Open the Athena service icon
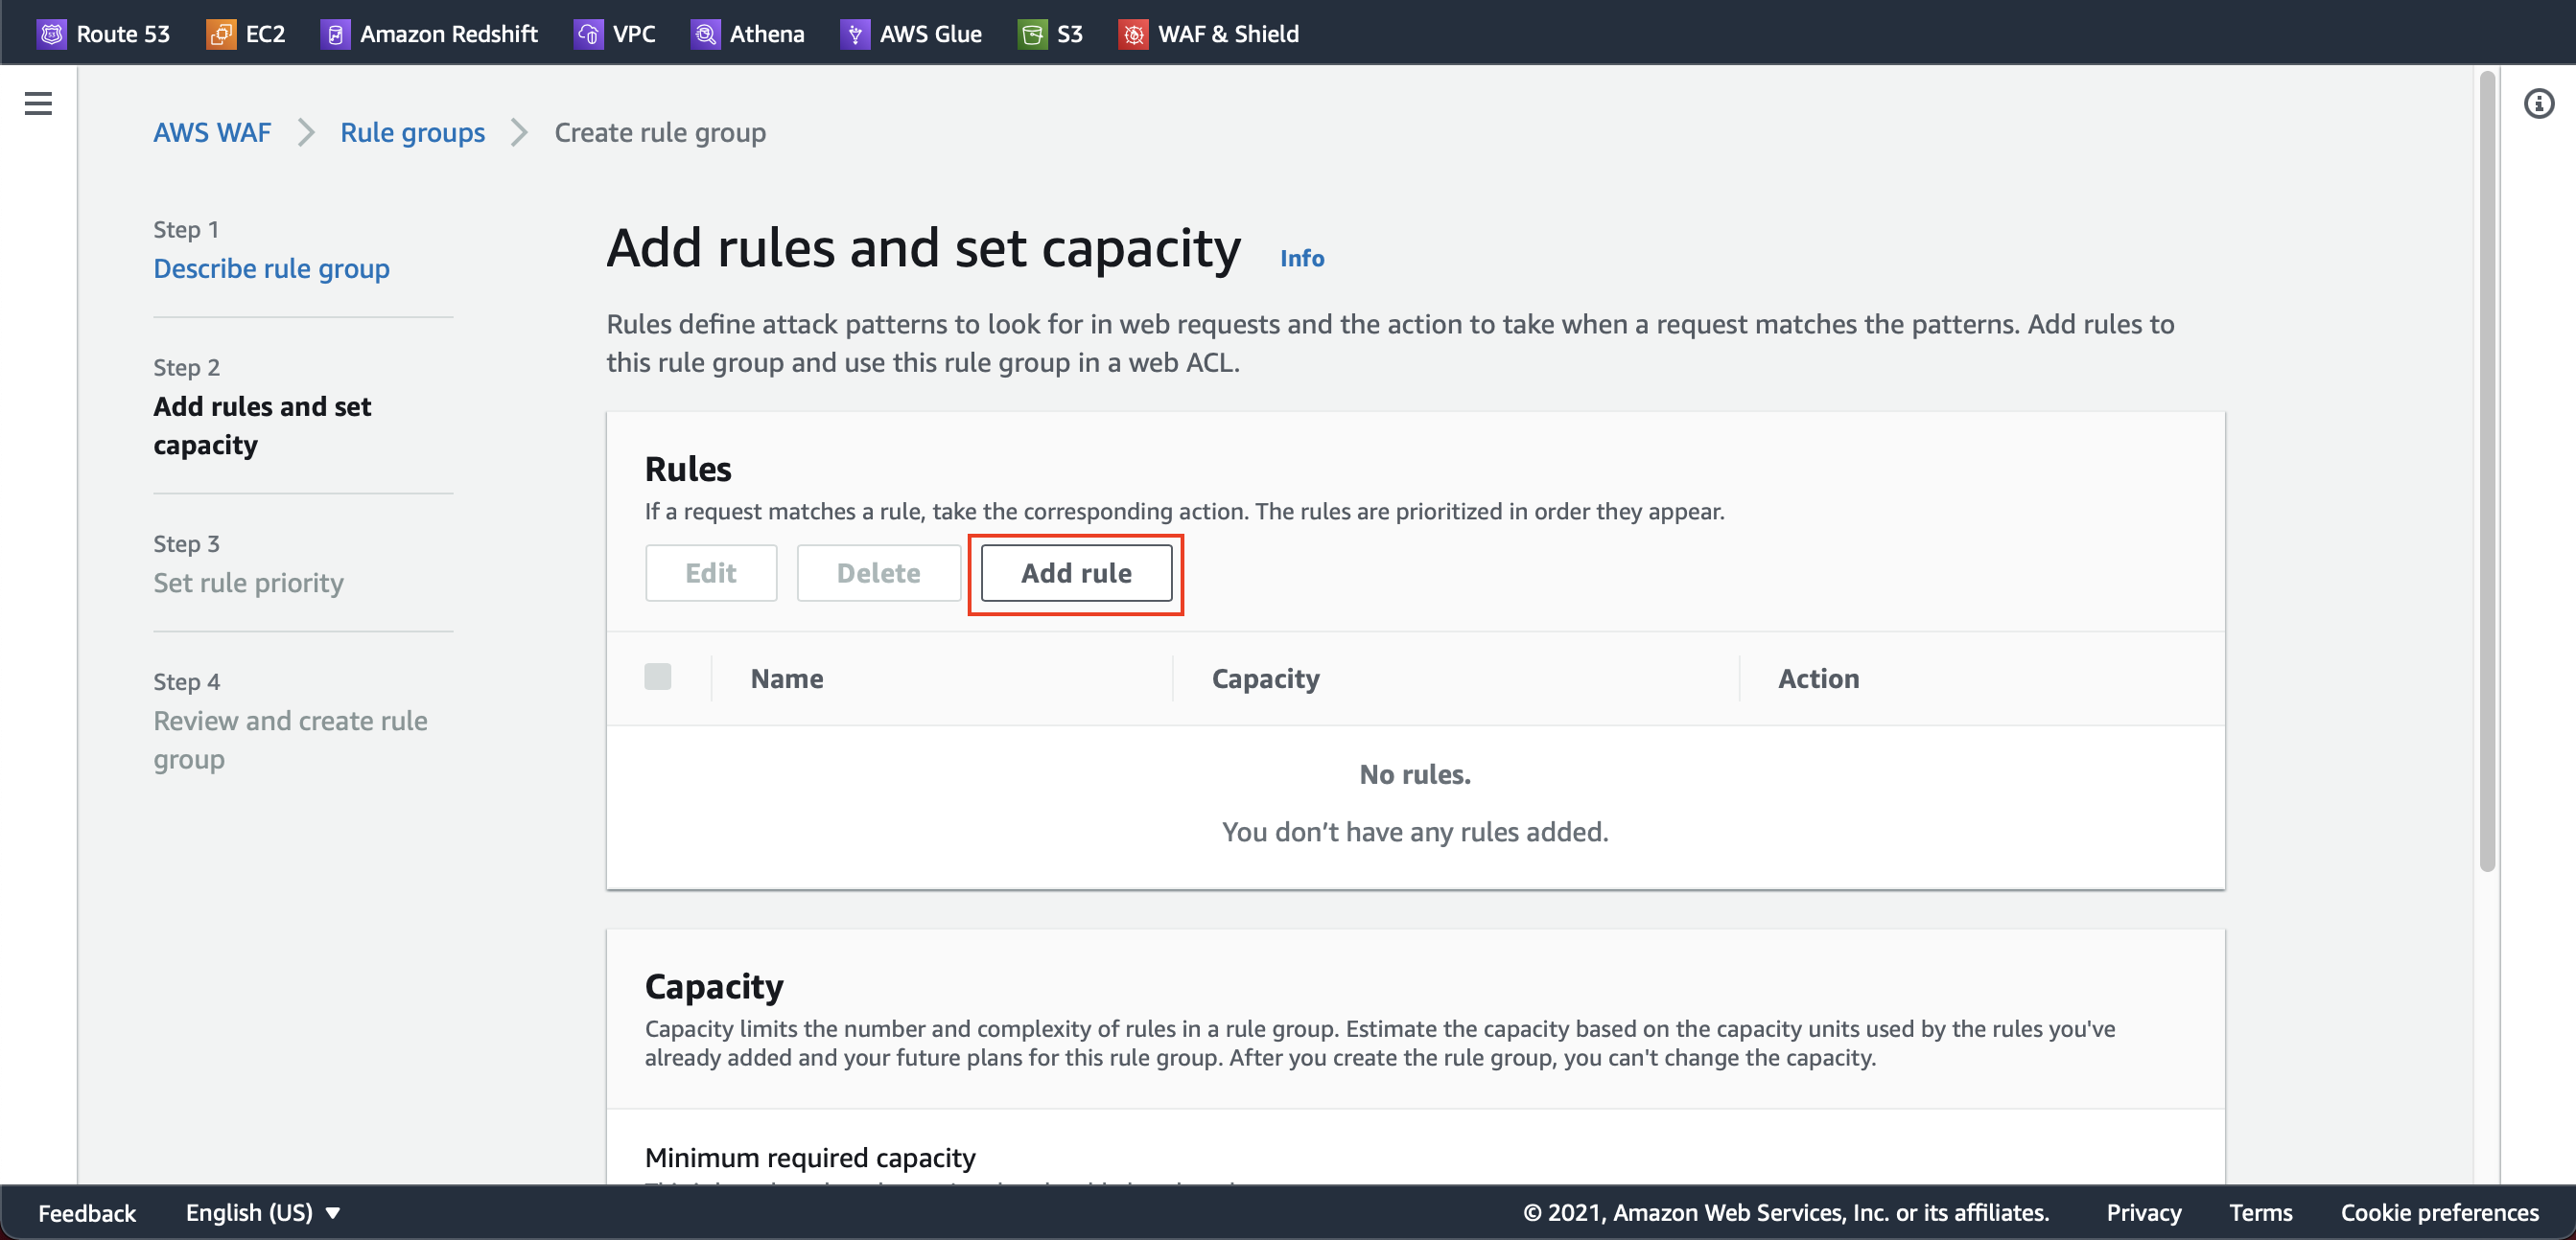 [705, 34]
